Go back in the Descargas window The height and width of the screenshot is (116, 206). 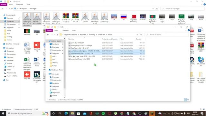point(3,9)
